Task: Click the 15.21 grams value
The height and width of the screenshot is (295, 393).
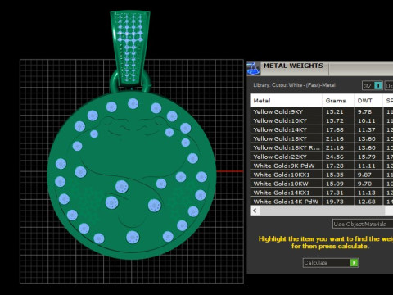Action: tap(335, 112)
